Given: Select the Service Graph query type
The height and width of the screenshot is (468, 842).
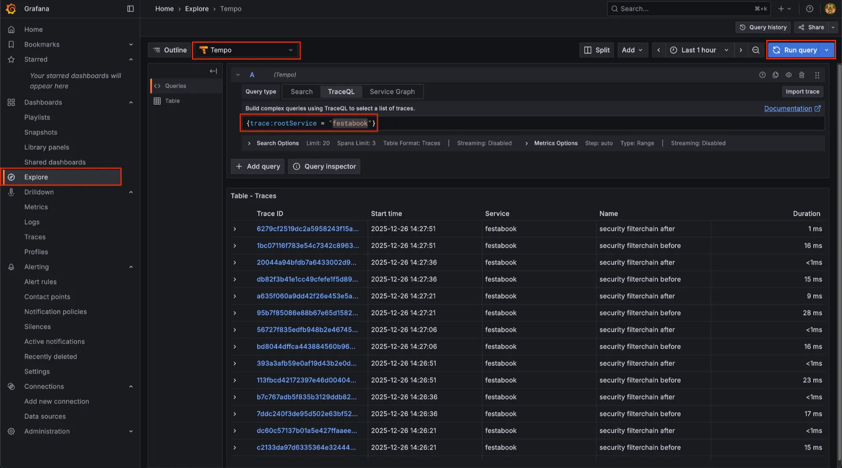Looking at the screenshot, I should pyautogui.click(x=392, y=92).
